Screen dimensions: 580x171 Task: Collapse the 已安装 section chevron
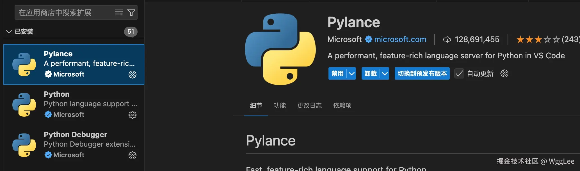click(x=9, y=31)
